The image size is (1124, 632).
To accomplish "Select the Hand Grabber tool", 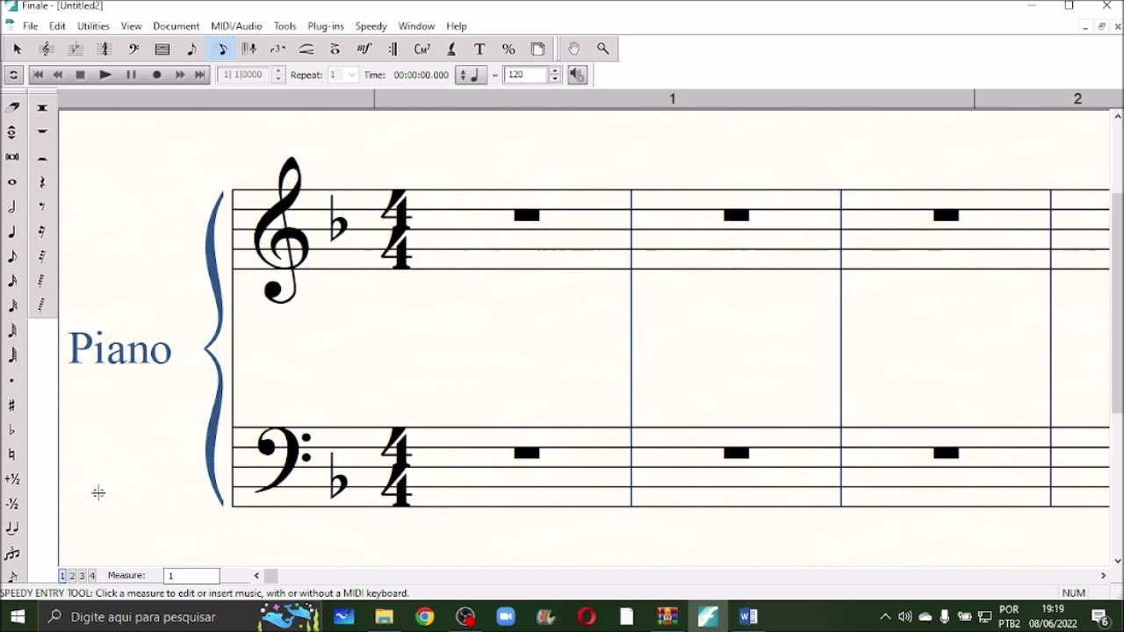I will click(573, 49).
